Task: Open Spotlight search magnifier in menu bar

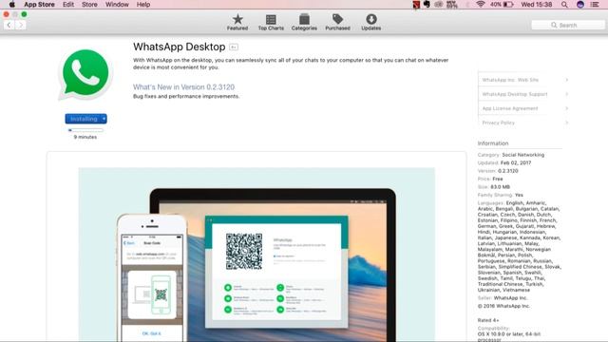Action: 564,5
